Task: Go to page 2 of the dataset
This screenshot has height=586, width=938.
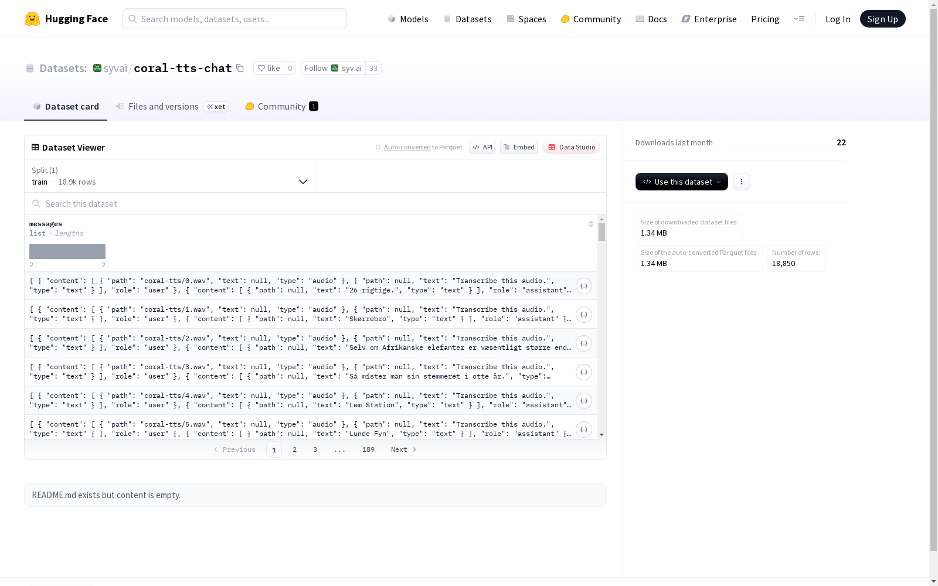Action: click(x=294, y=449)
